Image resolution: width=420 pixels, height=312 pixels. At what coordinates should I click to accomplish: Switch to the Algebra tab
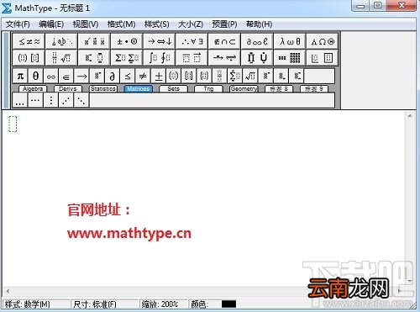(33, 89)
